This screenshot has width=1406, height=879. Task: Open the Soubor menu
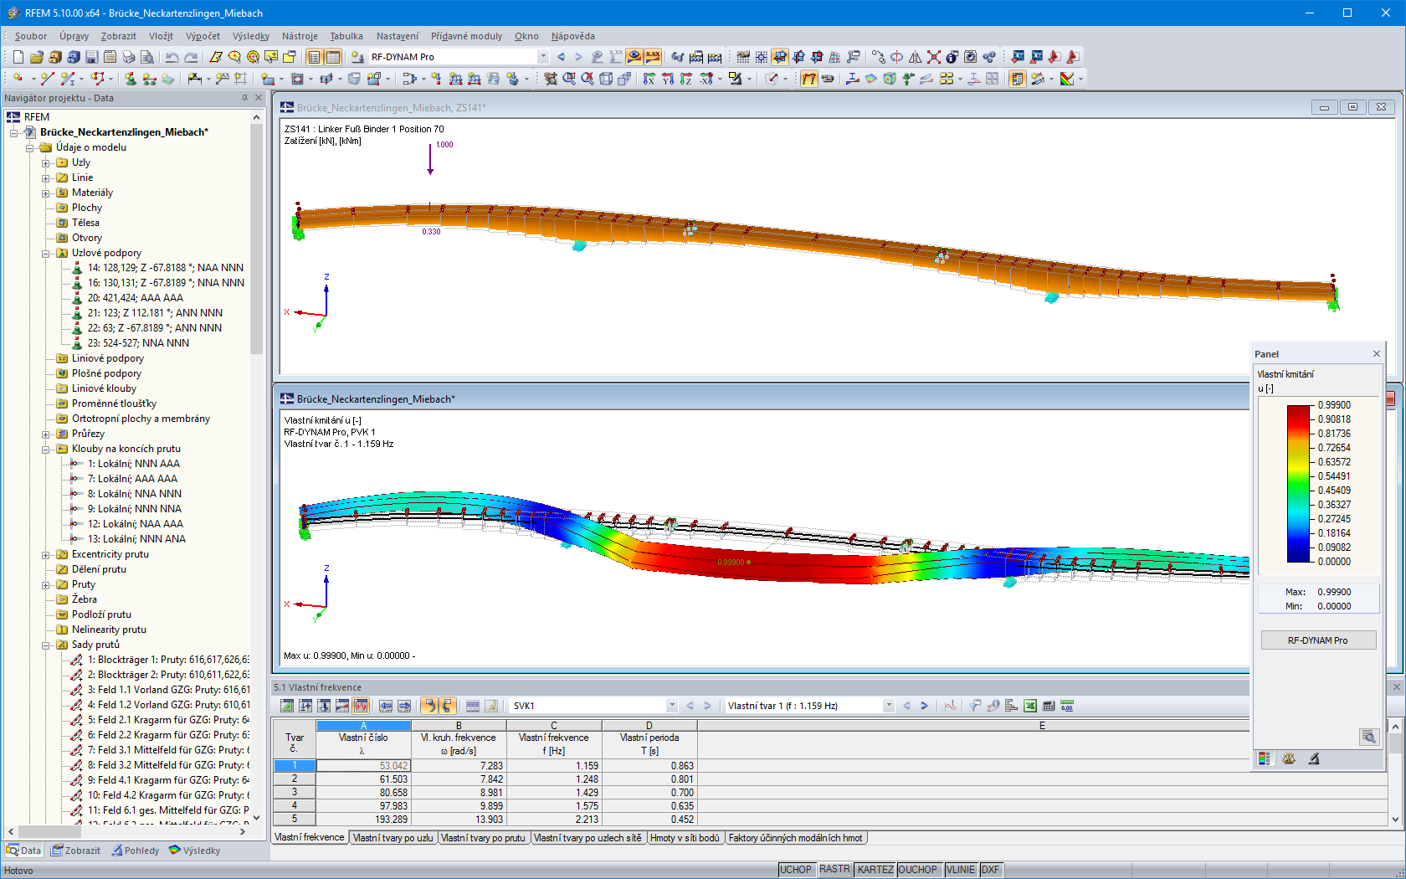tap(31, 36)
